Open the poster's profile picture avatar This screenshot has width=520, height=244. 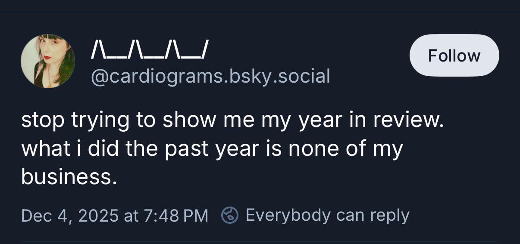48,61
